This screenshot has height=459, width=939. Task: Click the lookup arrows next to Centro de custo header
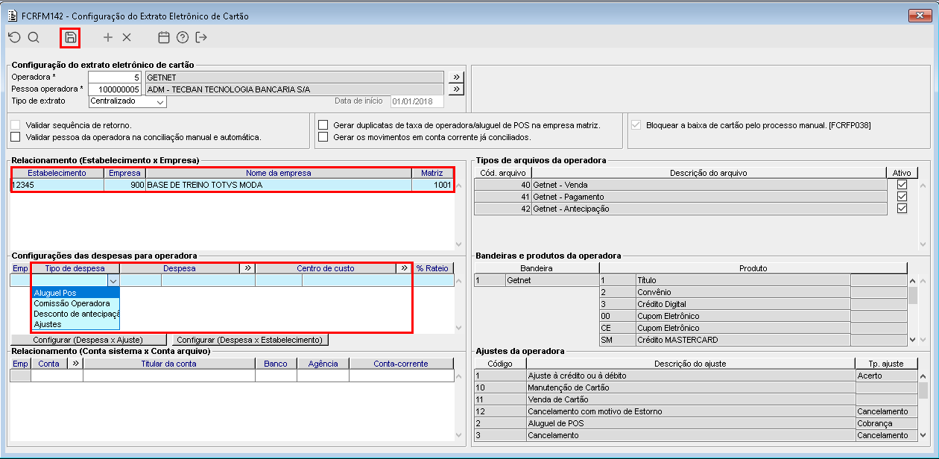404,268
